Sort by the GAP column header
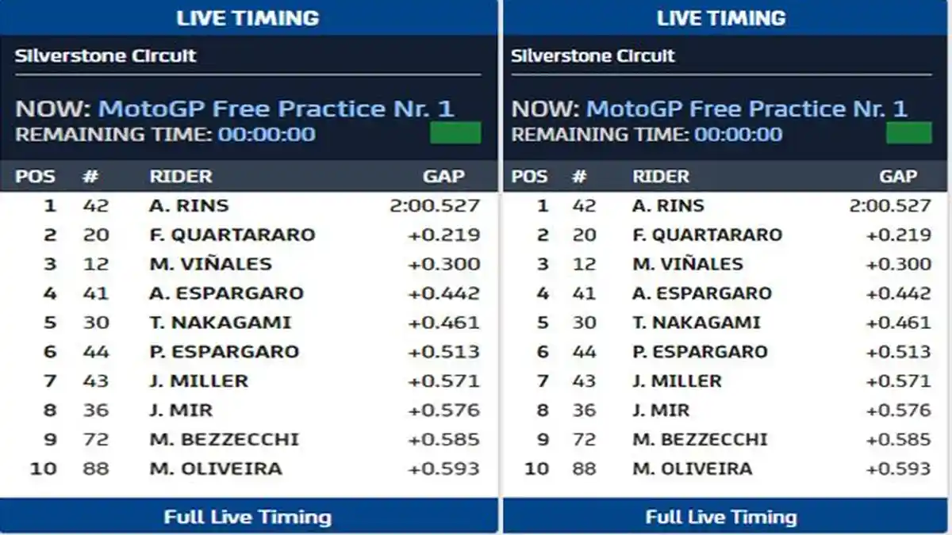This screenshot has height=535, width=952. click(x=445, y=176)
